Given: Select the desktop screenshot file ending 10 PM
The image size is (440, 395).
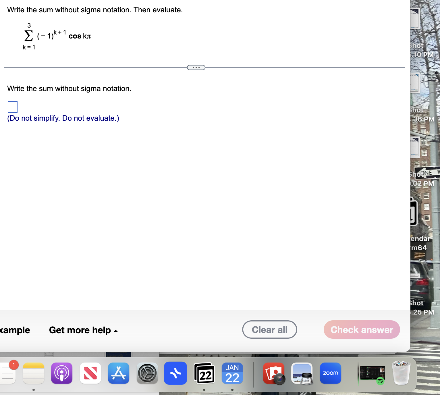Looking at the screenshot, I should click(x=422, y=33).
